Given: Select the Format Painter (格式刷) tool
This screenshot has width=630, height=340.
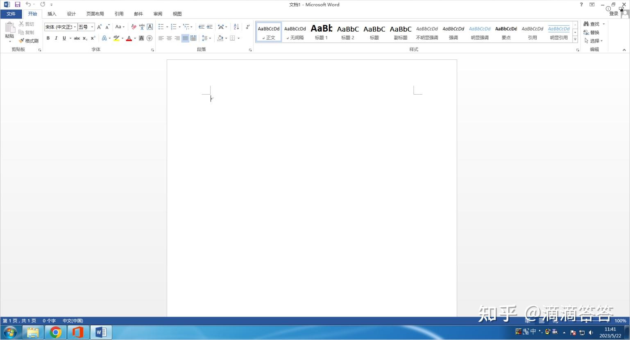Looking at the screenshot, I should pyautogui.click(x=29, y=41).
